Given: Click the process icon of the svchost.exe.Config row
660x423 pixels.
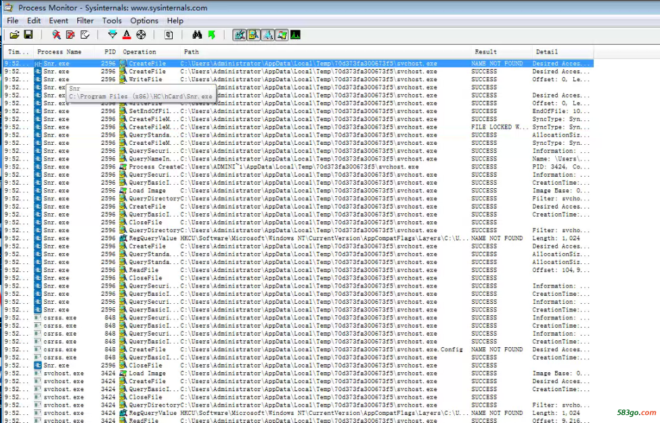Looking at the screenshot, I should click(38, 349).
